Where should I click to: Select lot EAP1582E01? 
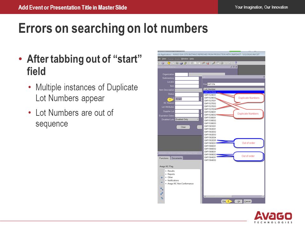pos(210,129)
